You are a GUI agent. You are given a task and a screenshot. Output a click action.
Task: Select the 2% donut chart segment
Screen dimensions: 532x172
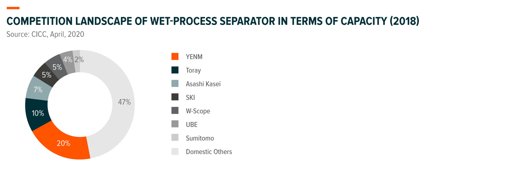coord(77,59)
